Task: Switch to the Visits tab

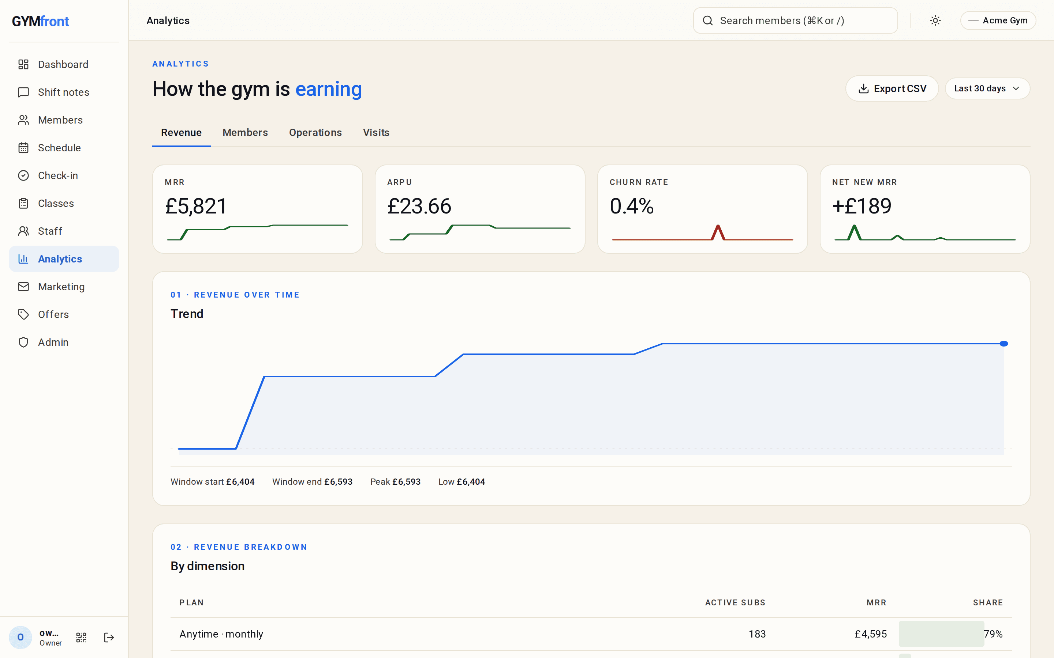Action: click(x=376, y=133)
